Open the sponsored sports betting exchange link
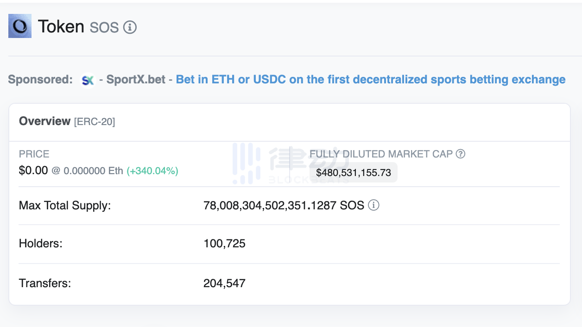 click(x=371, y=80)
